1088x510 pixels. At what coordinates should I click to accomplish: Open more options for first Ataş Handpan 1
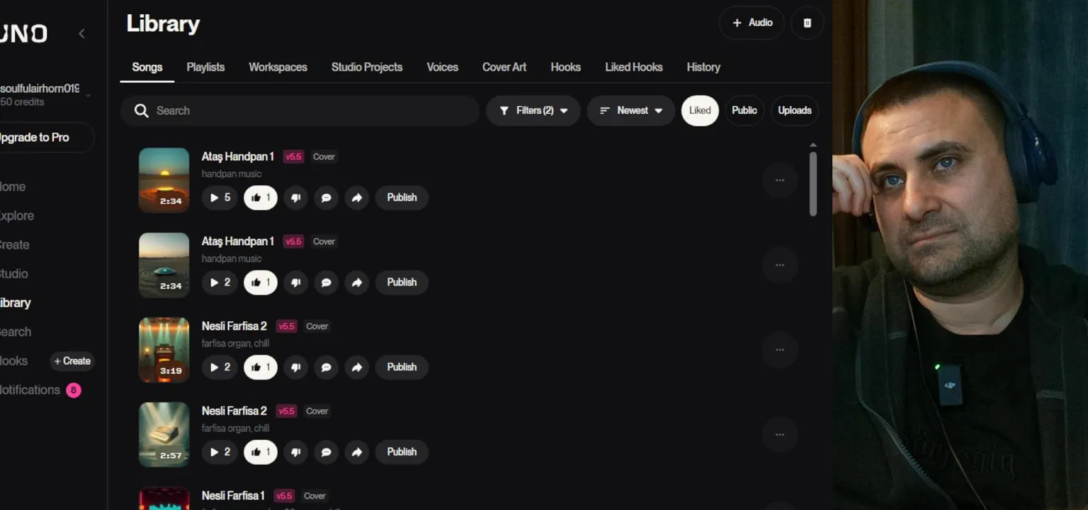[x=780, y=180]
